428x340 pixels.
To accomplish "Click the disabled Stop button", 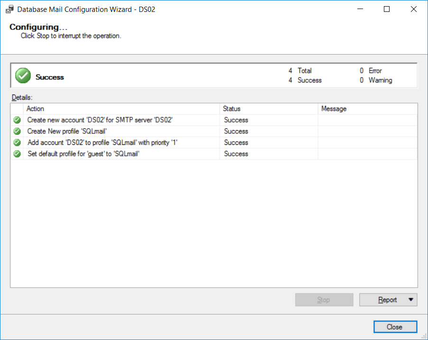I will pyautogui.click(x=324, y=300).
